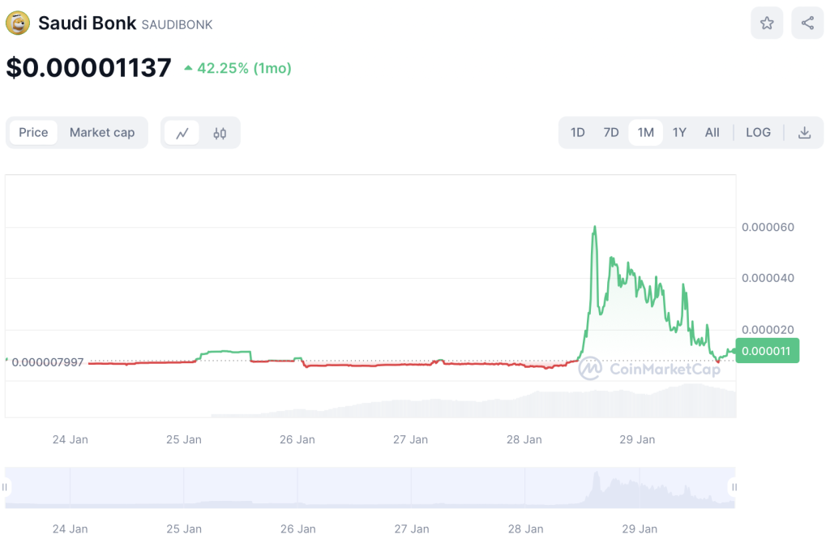This screenshot has height=543, width=830.
Task: Click the 42.25% (1mo) change indicator
Action: click(x=237, y=69)
